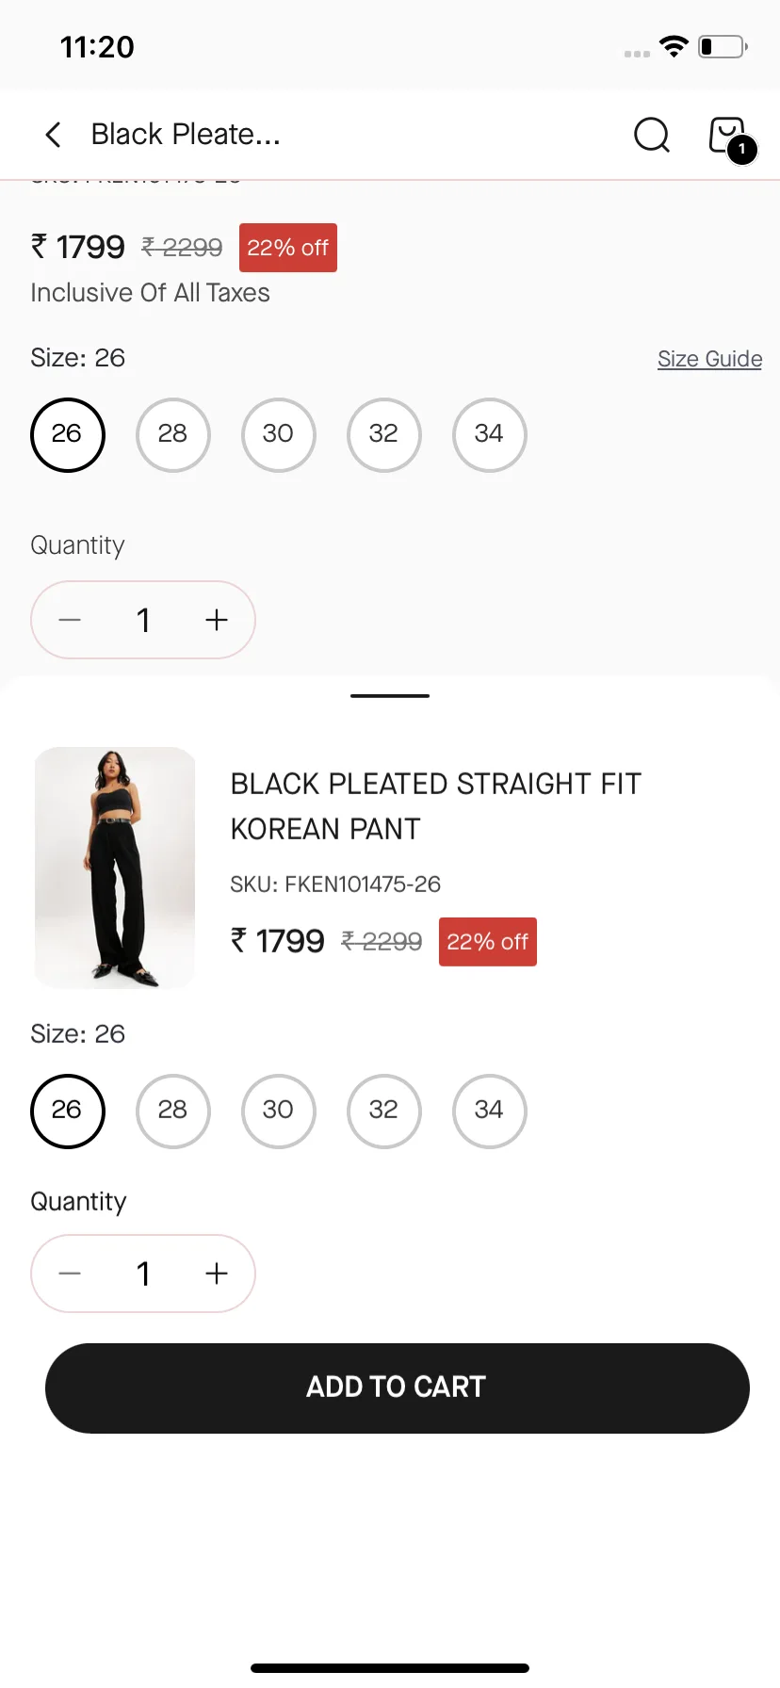Open the Size Guide link
780x1688 pixels.
pos(709,359)
